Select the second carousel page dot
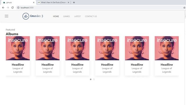The width and height of the screenshot is (186, 105). click(94, 79)
